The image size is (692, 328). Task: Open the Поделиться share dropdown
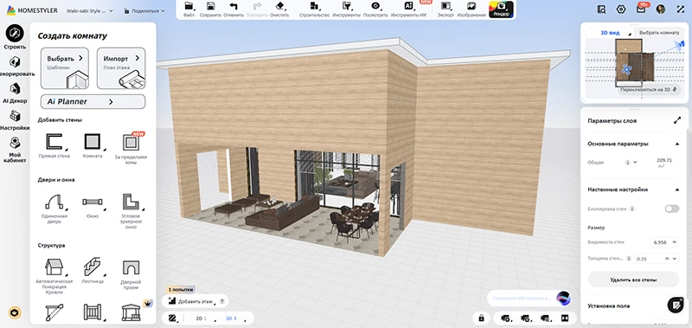point(144,10)
